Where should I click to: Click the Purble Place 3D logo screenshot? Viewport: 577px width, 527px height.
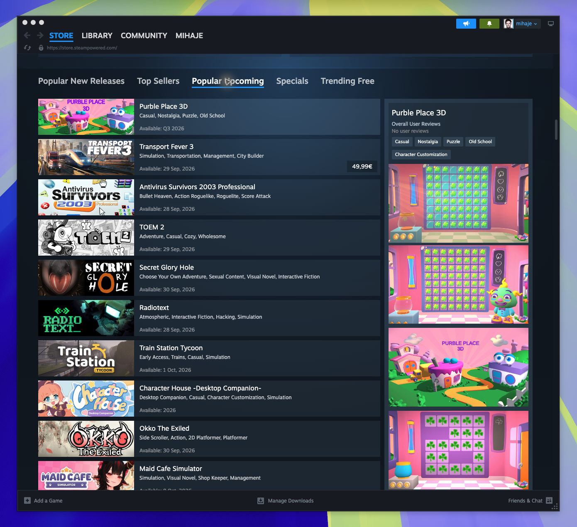458,367
